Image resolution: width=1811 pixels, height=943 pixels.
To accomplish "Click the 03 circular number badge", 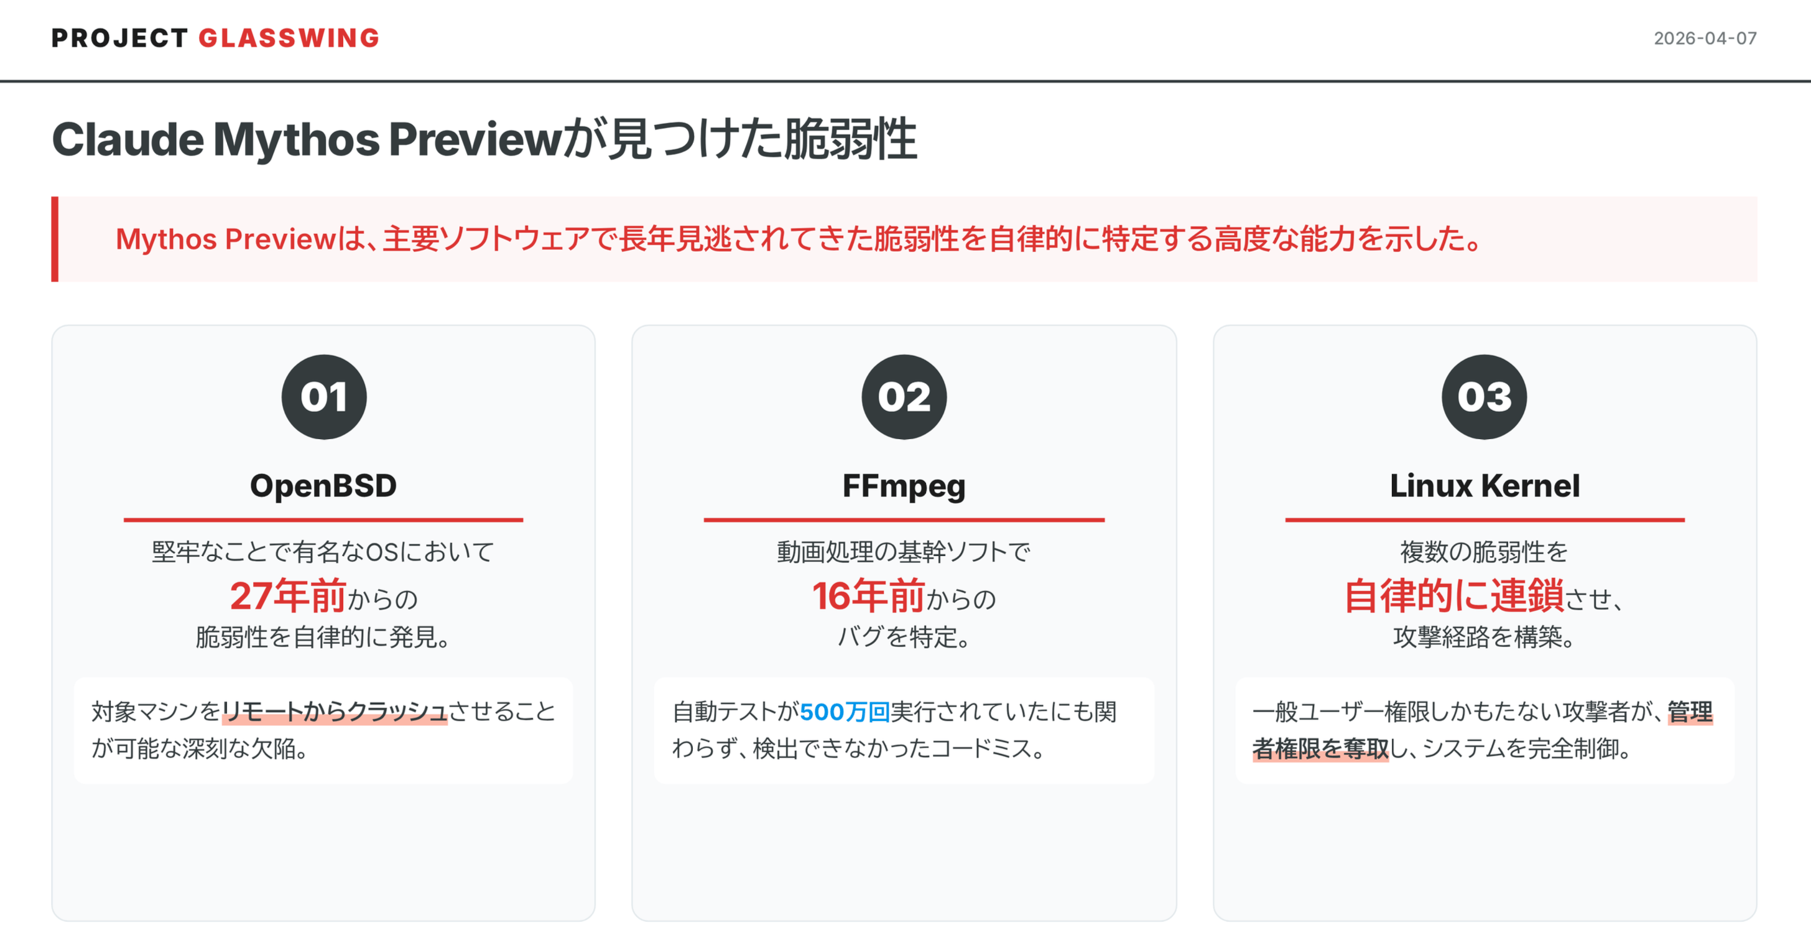I will click(x=1484, y=397).
